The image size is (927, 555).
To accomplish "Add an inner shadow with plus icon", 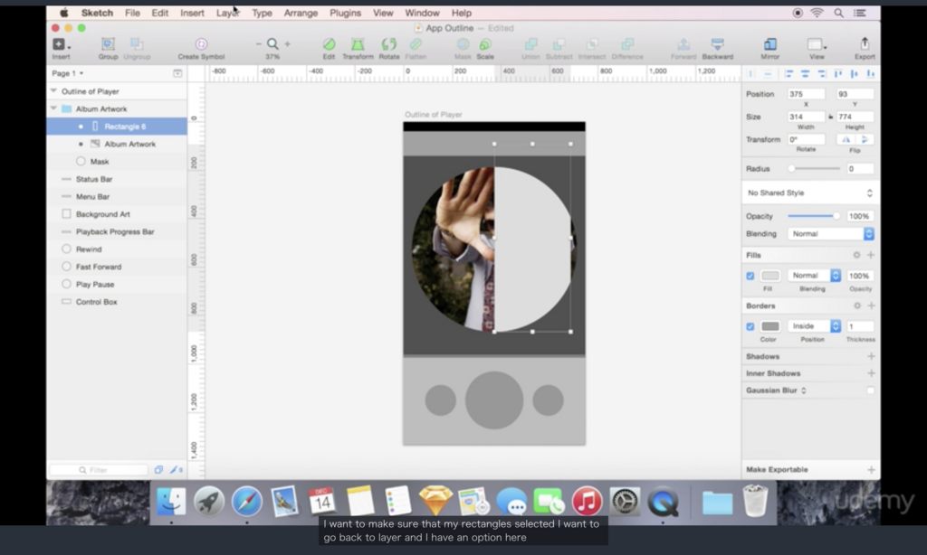I will [871, 373].
